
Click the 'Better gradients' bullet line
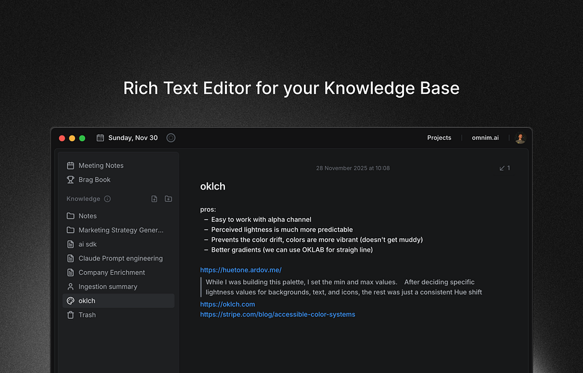tap(292, 250)
